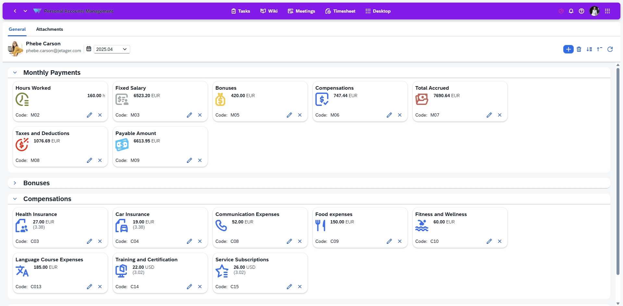Click the vertical scrollbar on the right

pos(618,172)
